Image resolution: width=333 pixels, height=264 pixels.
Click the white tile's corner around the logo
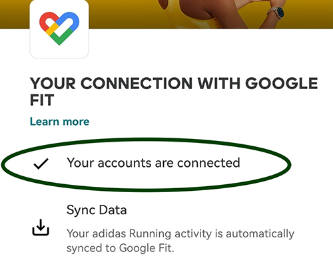85,54
